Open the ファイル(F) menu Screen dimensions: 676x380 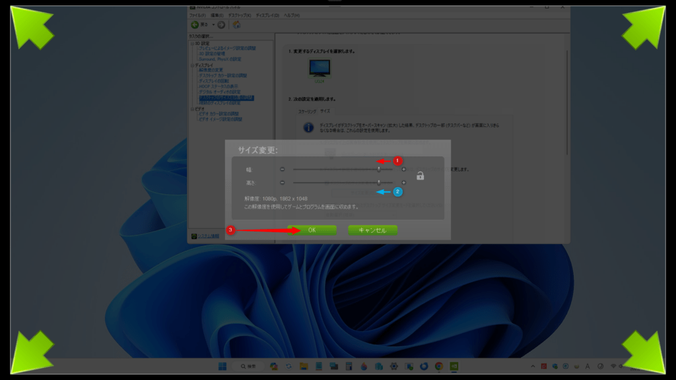pyautogui.click(x=197, y=15)
